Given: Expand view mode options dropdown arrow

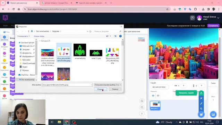Looking at the screenshot, I should pos(110,36).
